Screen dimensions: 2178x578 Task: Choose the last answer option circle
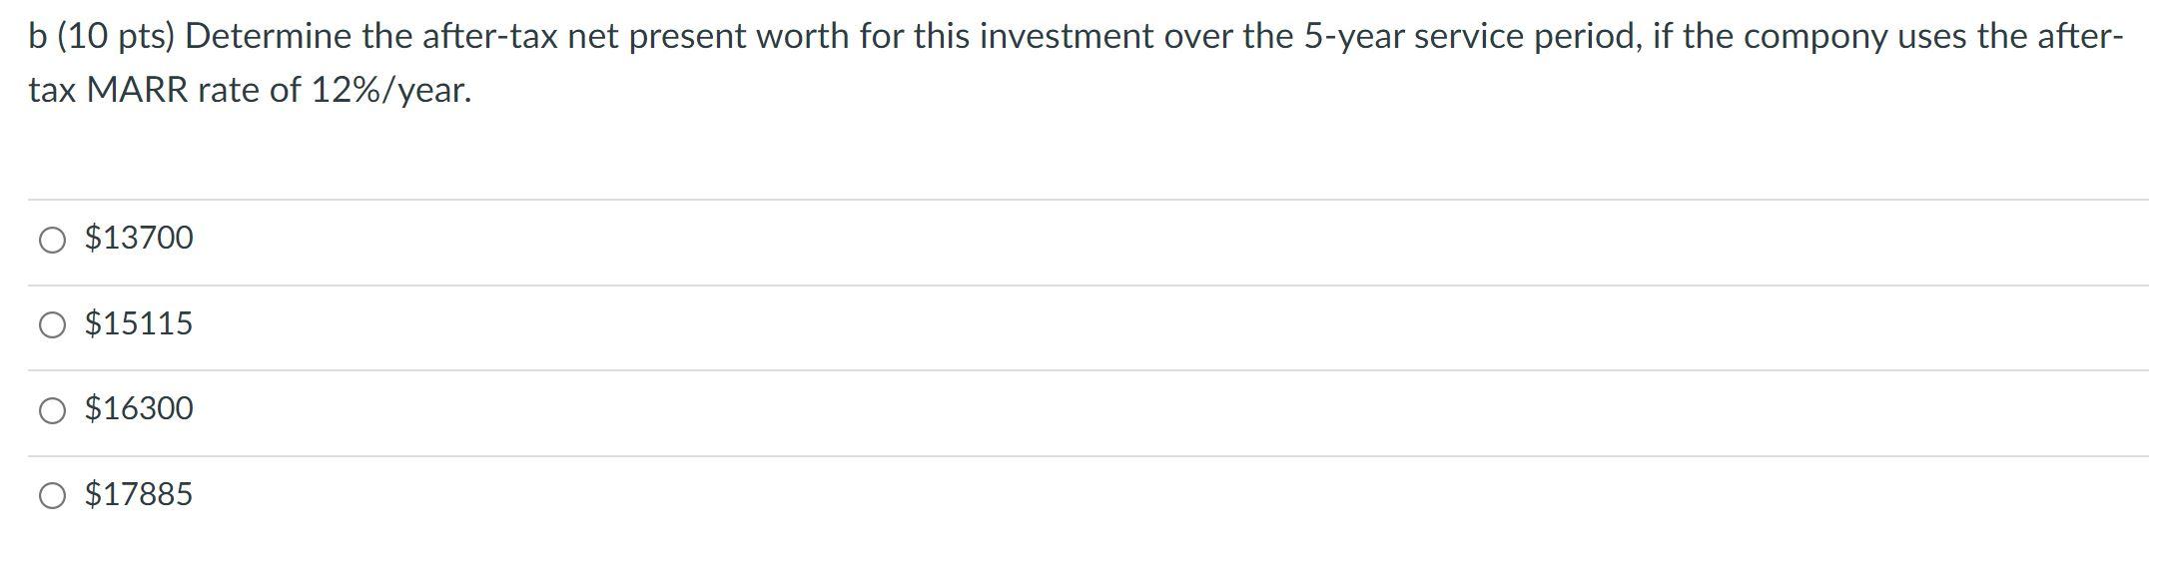point(53,496)
